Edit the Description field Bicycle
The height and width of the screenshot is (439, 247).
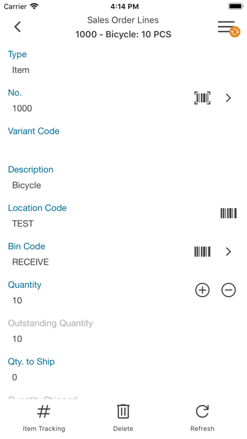pos(26,185)
